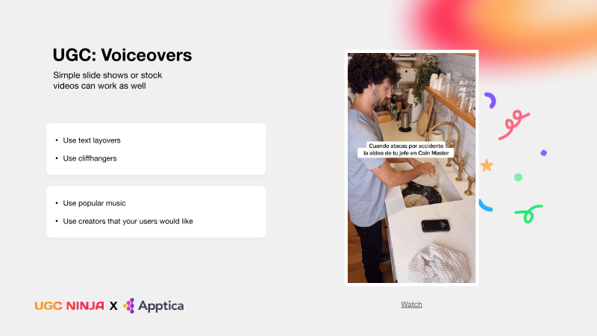Click the pink squiggle confetti shape
597x336 pixels.
pyautogui.click(x=514, y=125)
